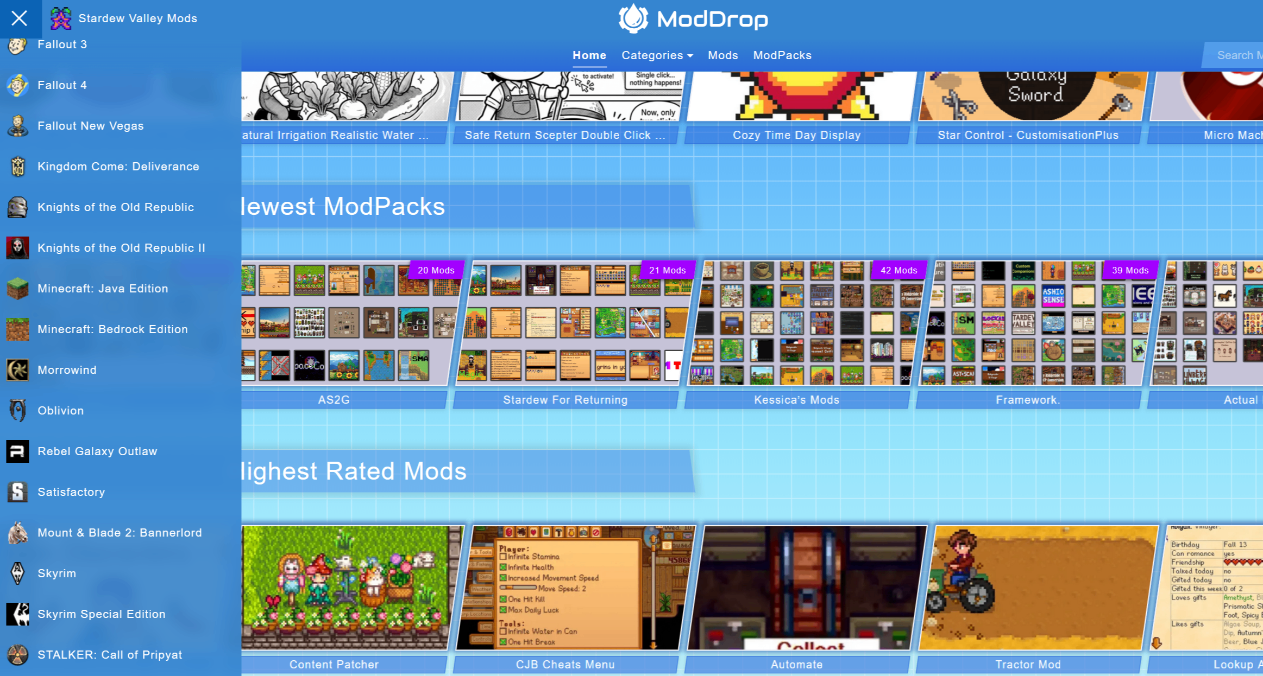Click the Fallout 4 Vault Boy icon
The width and height of the screenshot is (1263, 676).
coord(17,85)
